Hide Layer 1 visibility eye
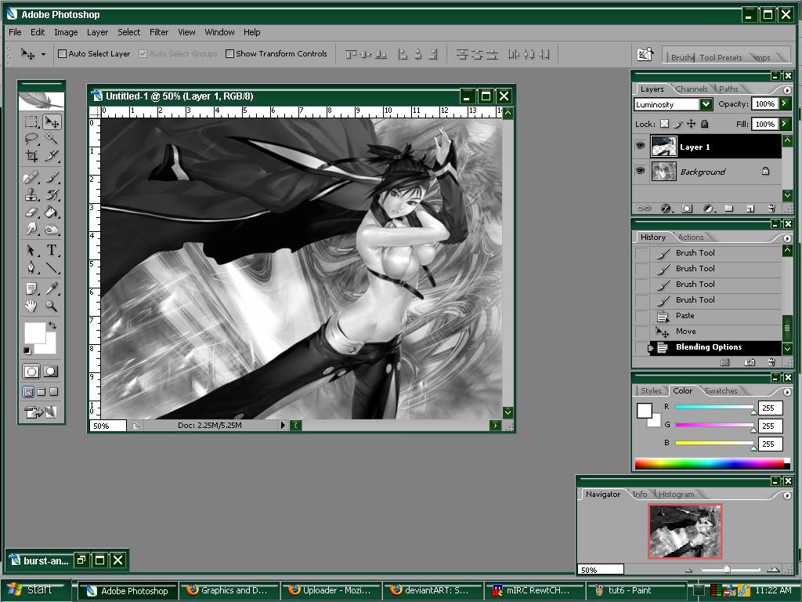802x602 pixels. coord(640,147)
